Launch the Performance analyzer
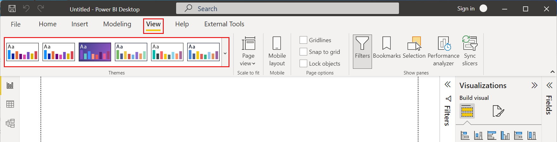This screenshot has height=142, width=557. pos(443,51)
